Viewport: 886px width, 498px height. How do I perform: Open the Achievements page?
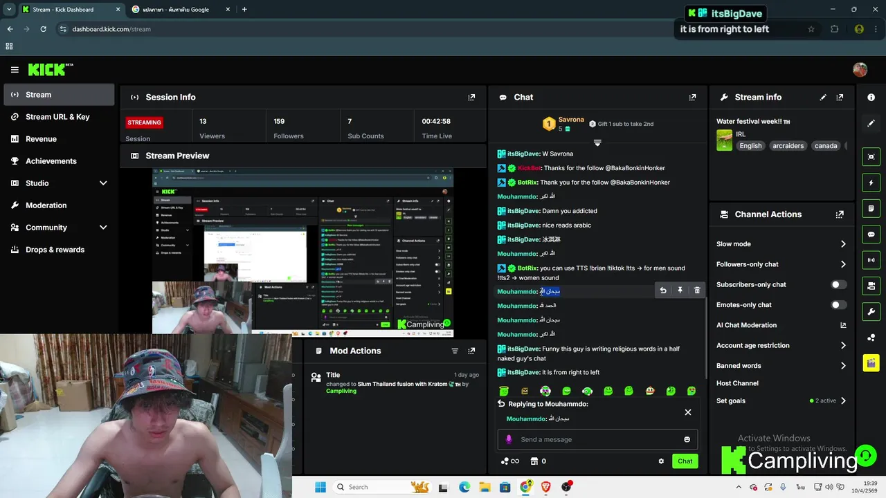[x=59, y=161]
